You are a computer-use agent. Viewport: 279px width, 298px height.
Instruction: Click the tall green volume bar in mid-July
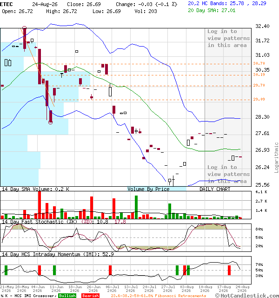tap(136, 207)
